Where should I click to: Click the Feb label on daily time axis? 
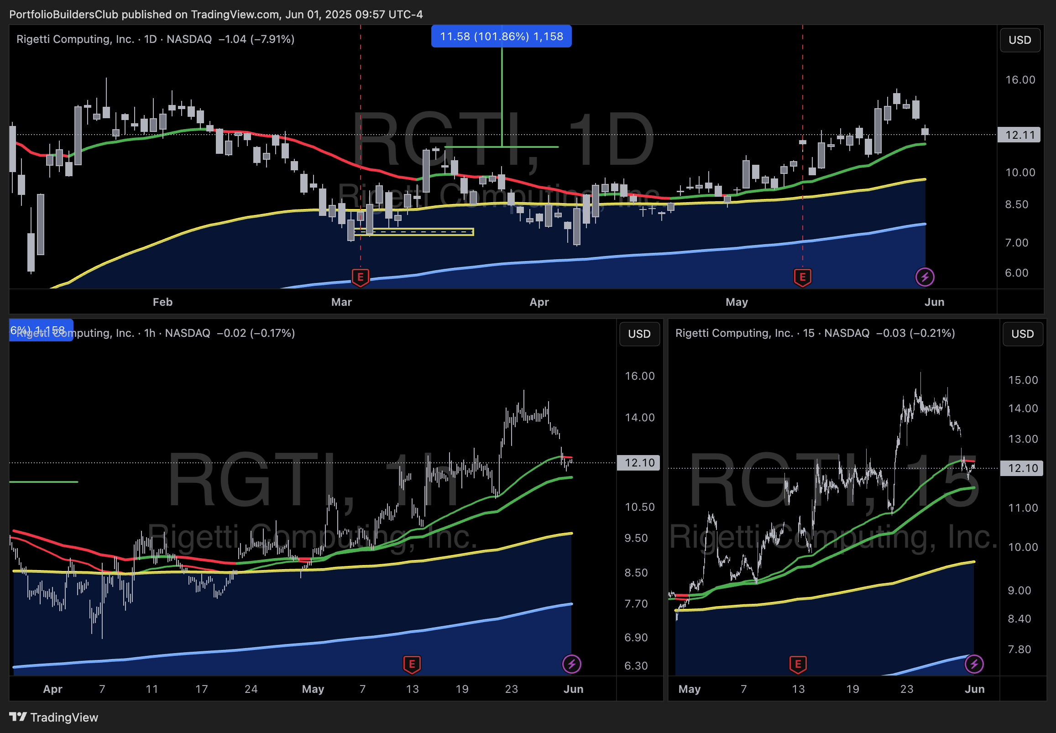162,302
